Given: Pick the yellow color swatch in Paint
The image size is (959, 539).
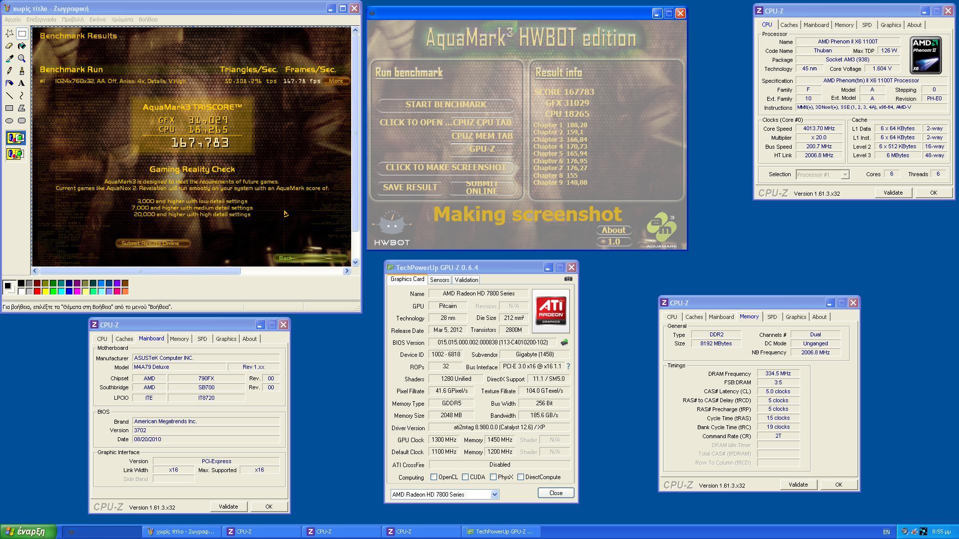Looking at the screenshot, I should (x=45, y=291).
